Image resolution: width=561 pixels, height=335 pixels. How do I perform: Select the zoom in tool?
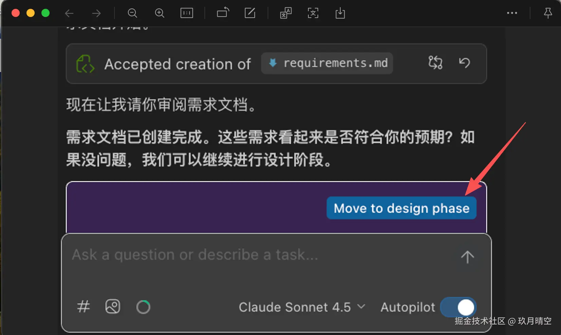pos(160,13)
